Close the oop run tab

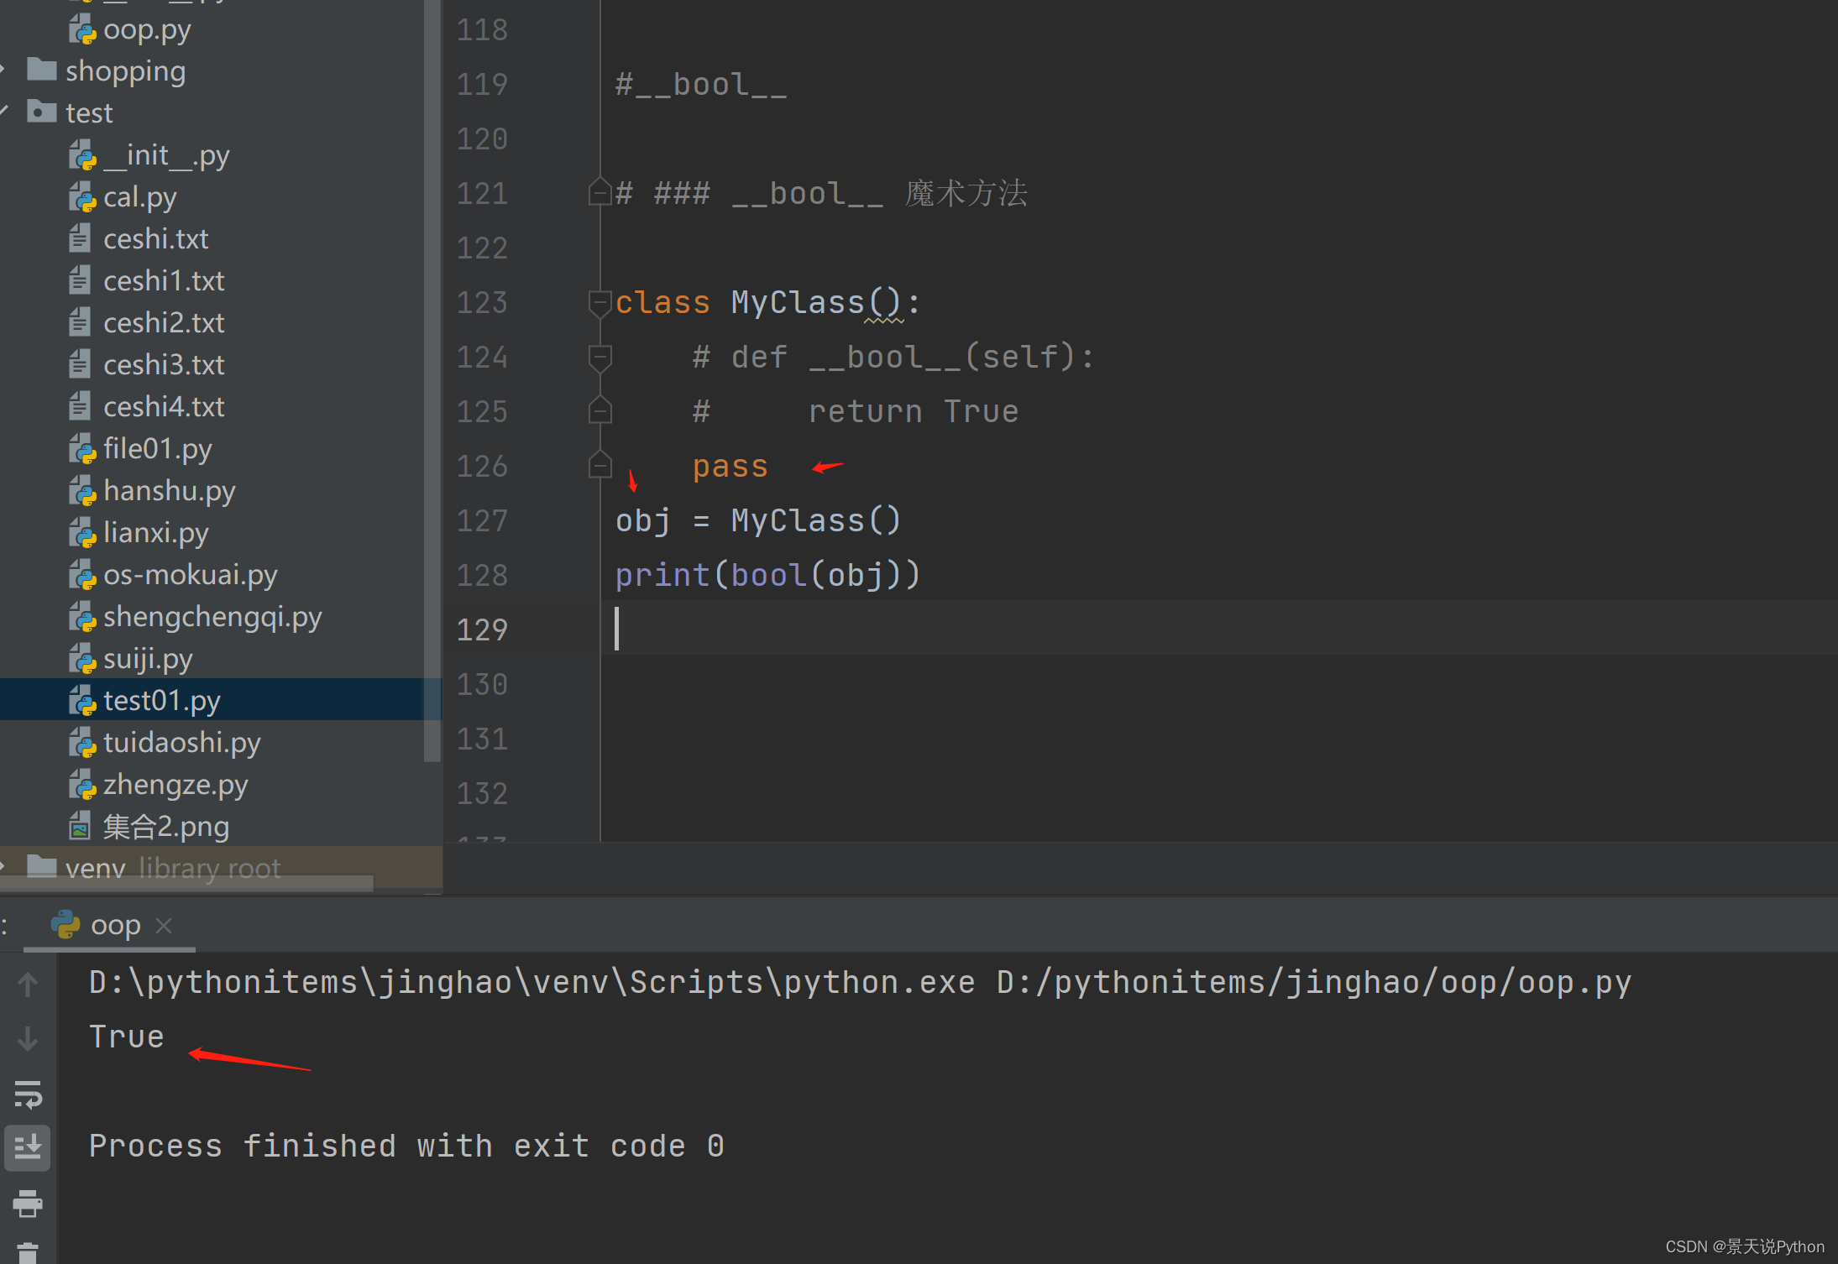tap(164, 925)
